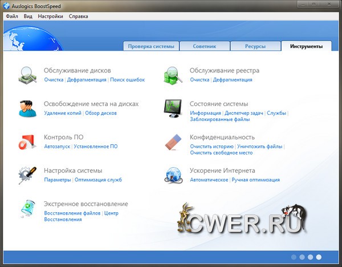Open the Установленное ПО link

(x=96, y=147)
